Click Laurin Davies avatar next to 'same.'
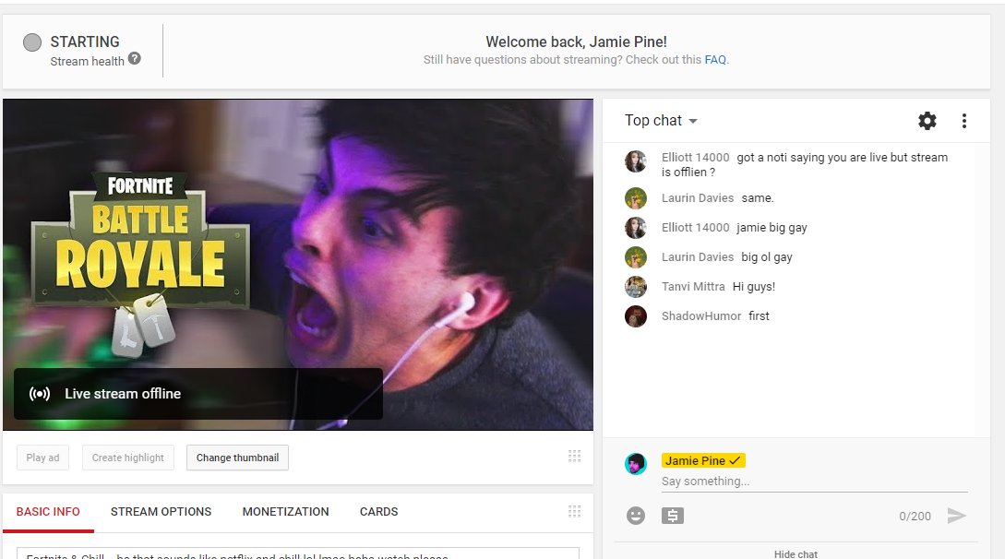The image size is (1005, 559). [x=635, y=197]
